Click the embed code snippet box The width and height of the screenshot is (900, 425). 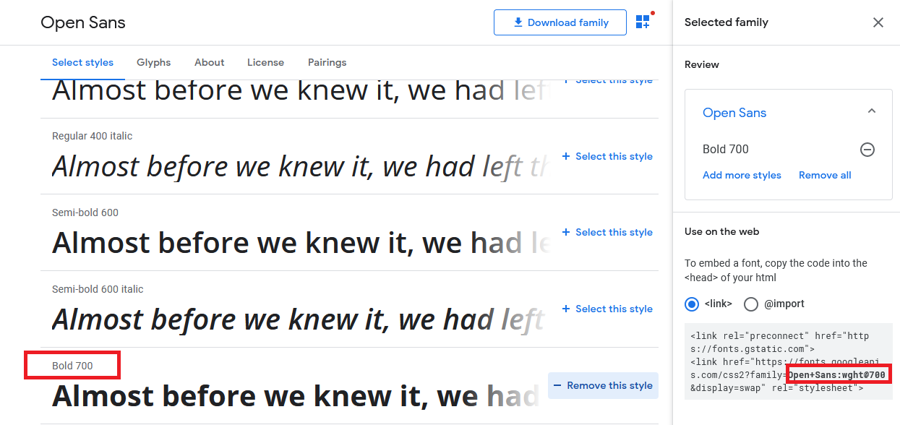pos(789,361)
